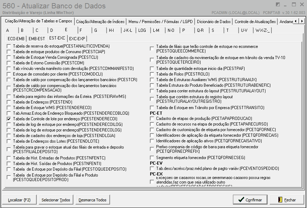Viewport: 307px width, 208px height.
Task: Open the U-V letter tab
Action: click(246, 30)
